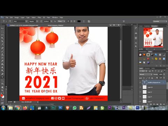
Task: Hide Layer 10
Action: 140,87
